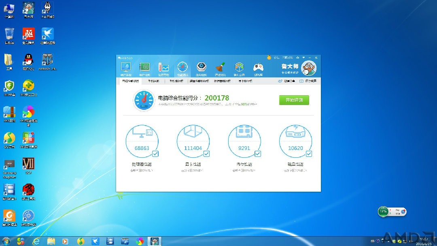The image size is (437, 246).
Task: Open the 360 software manager shortcut
Action: click(x=28, y=140)
